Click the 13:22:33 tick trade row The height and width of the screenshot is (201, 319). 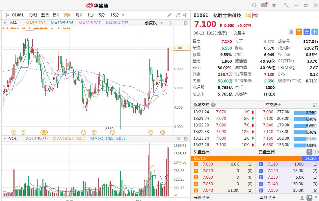point(224,132)
